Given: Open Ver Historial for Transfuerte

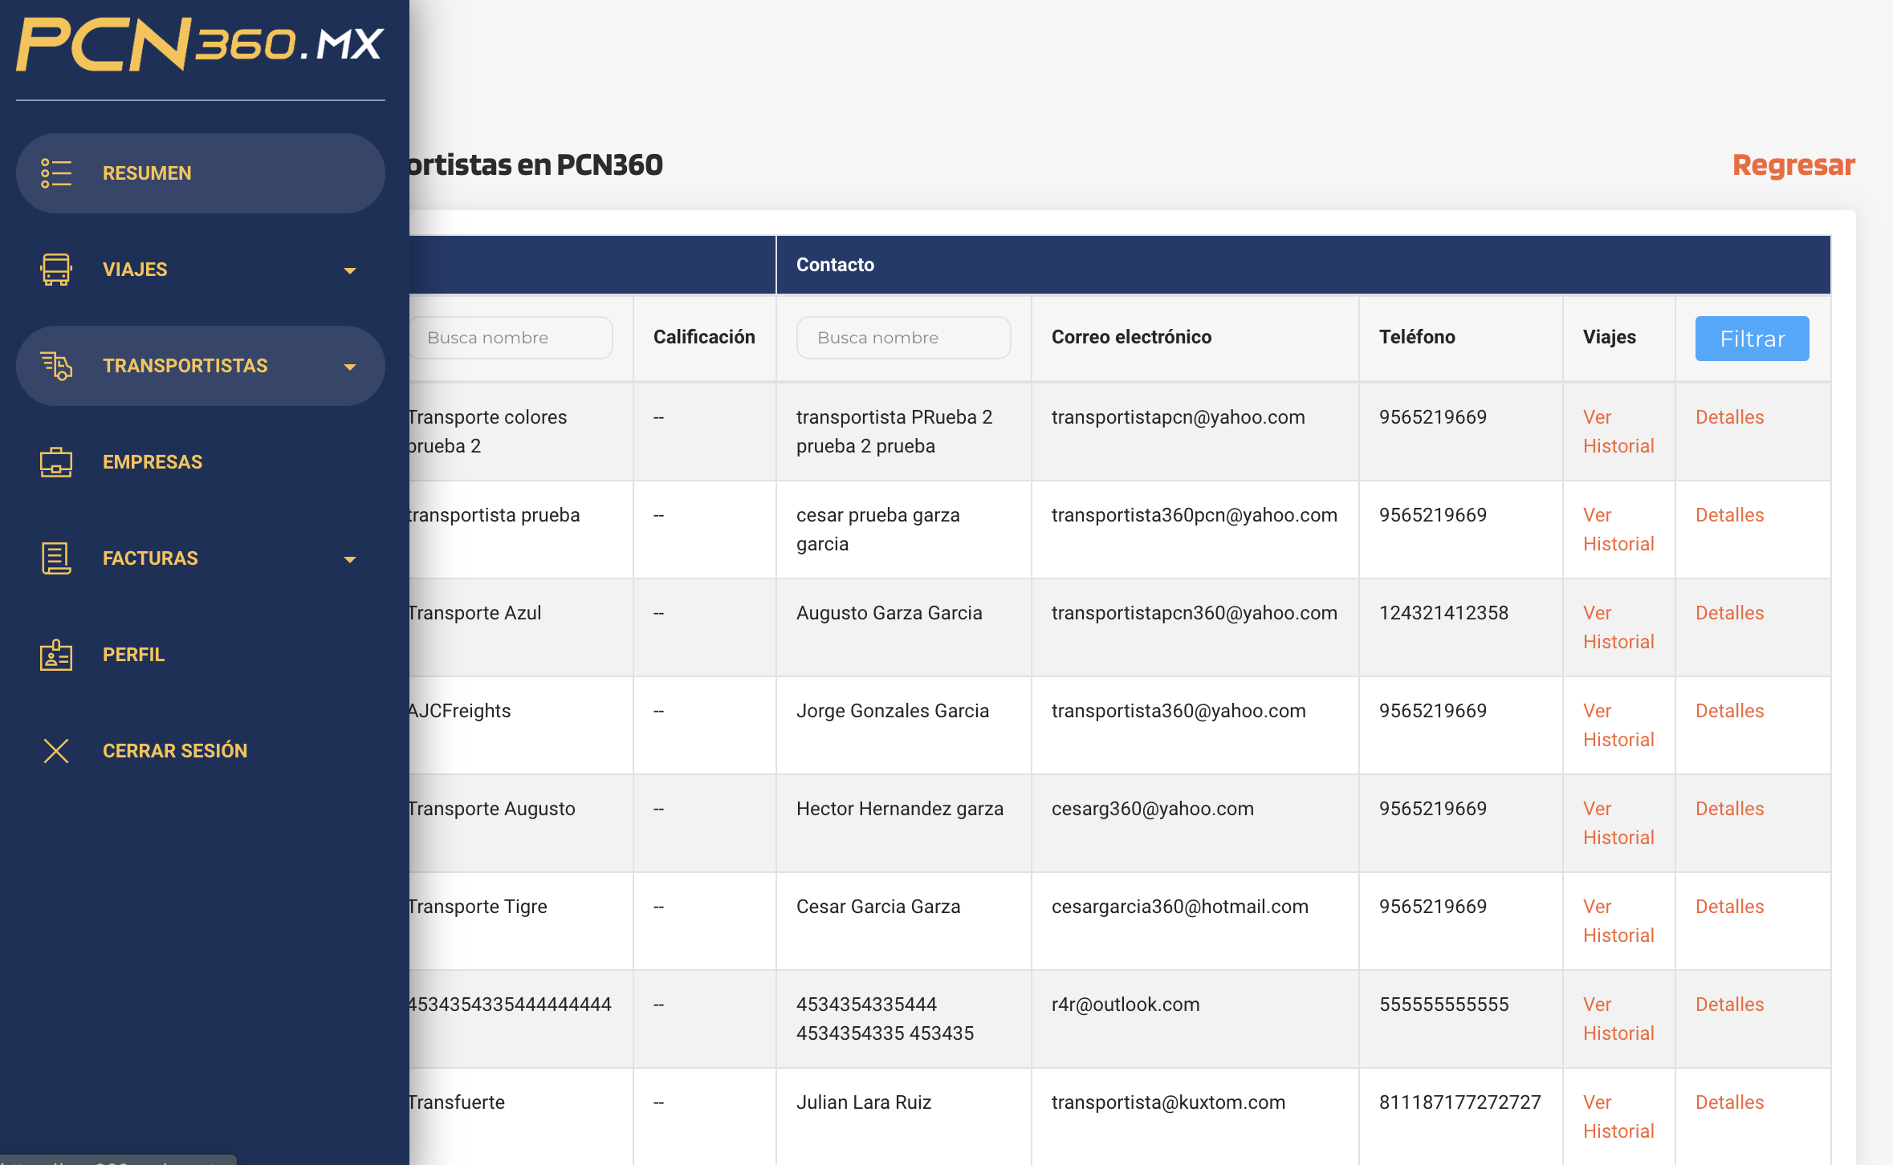Looking at the screenshot, I should click(1618, 1117).
